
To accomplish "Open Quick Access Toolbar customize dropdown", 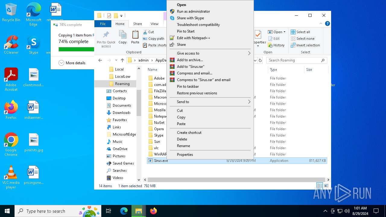I will point(121,16).
